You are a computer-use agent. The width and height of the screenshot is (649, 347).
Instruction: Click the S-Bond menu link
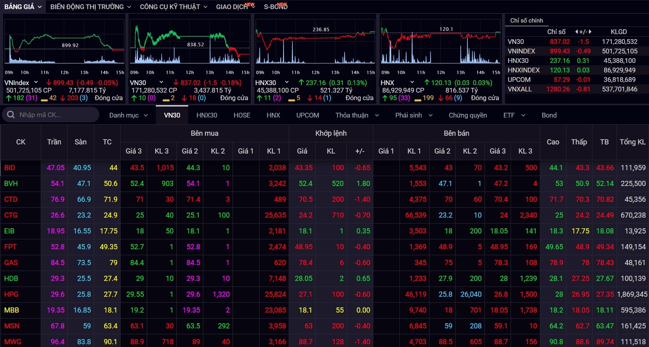[x=275, y=7]
